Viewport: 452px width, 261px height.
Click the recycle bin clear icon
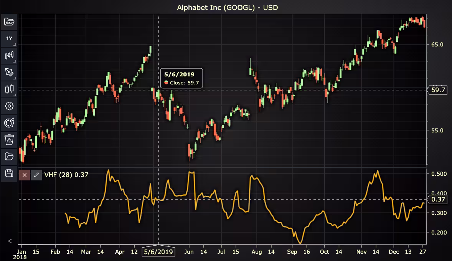tap(9, 140)
